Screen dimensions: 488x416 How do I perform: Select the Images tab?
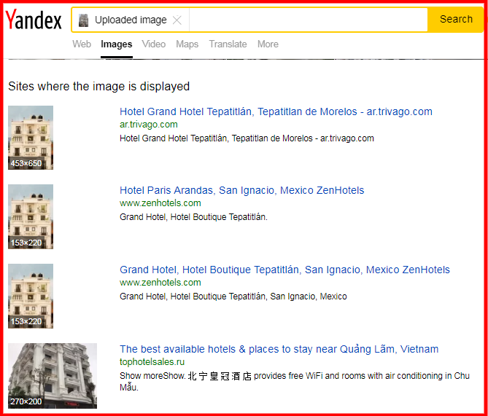[117, 44]
